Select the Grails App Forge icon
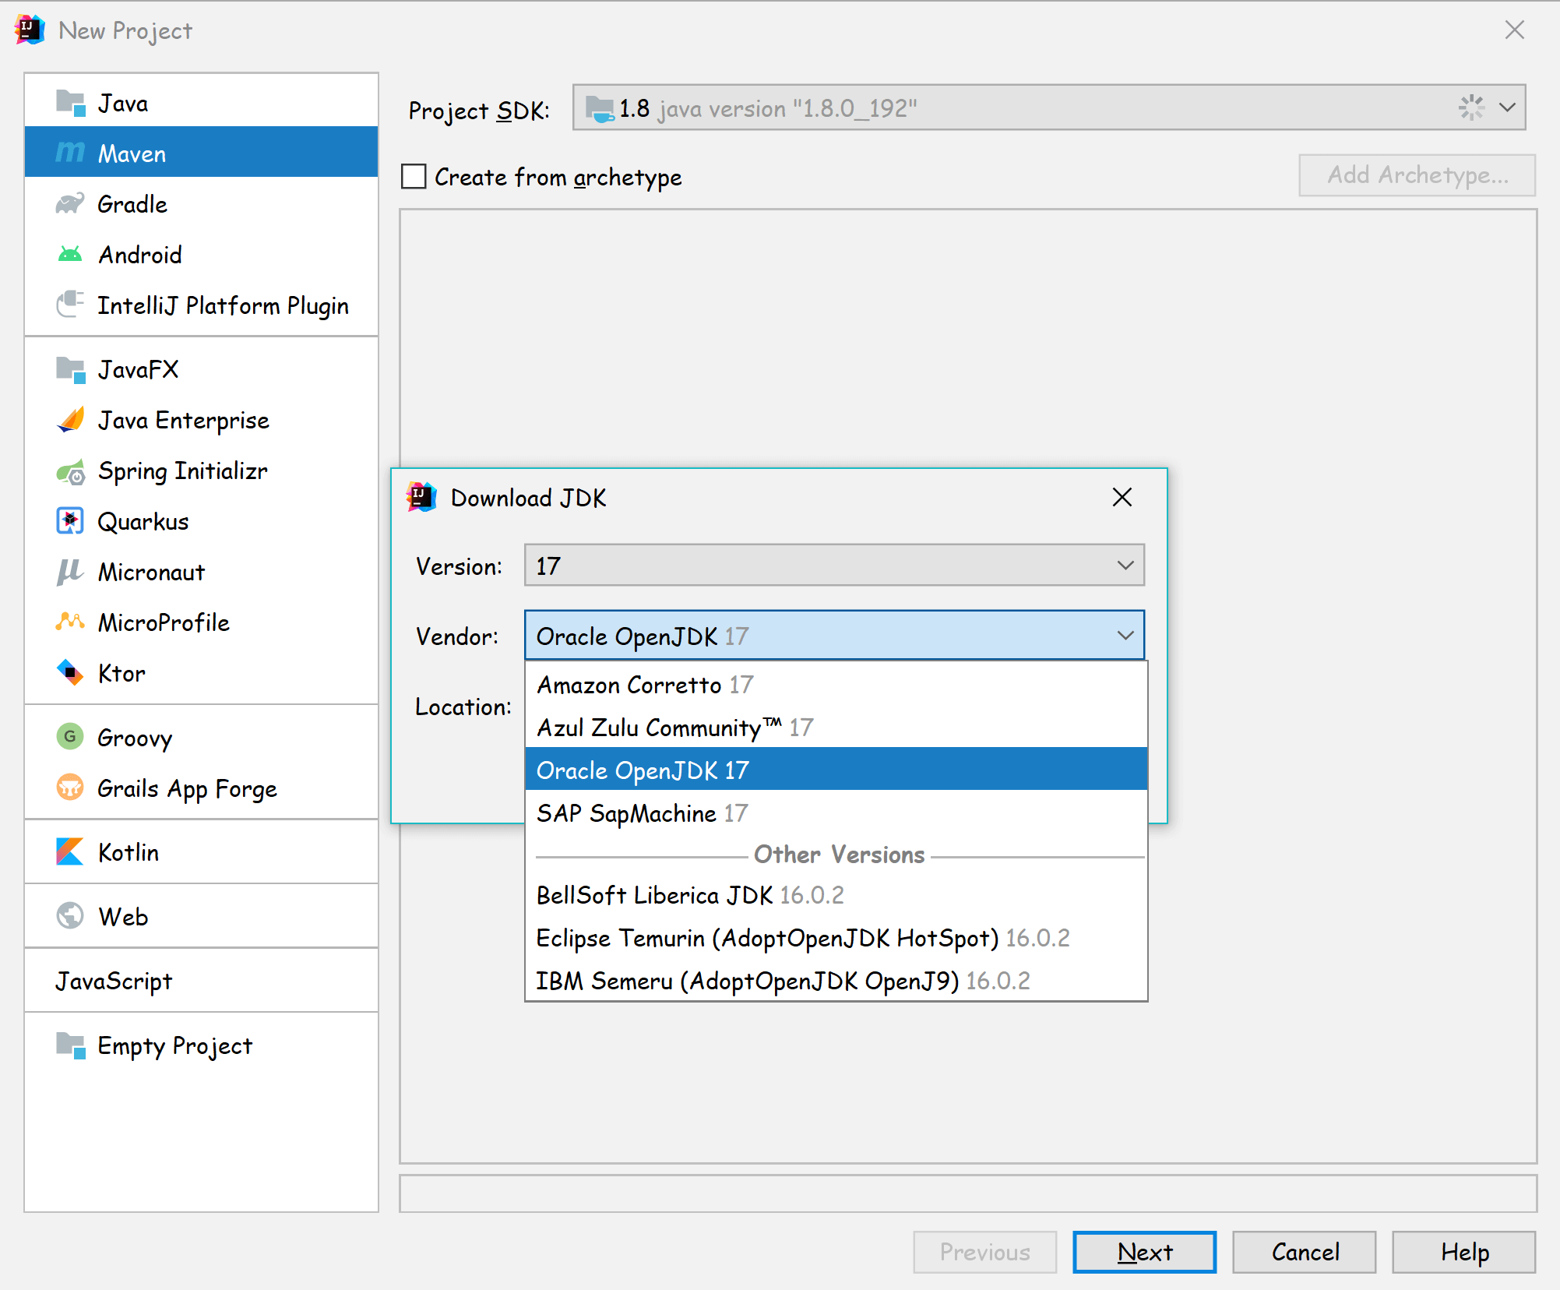 (70, 788)
